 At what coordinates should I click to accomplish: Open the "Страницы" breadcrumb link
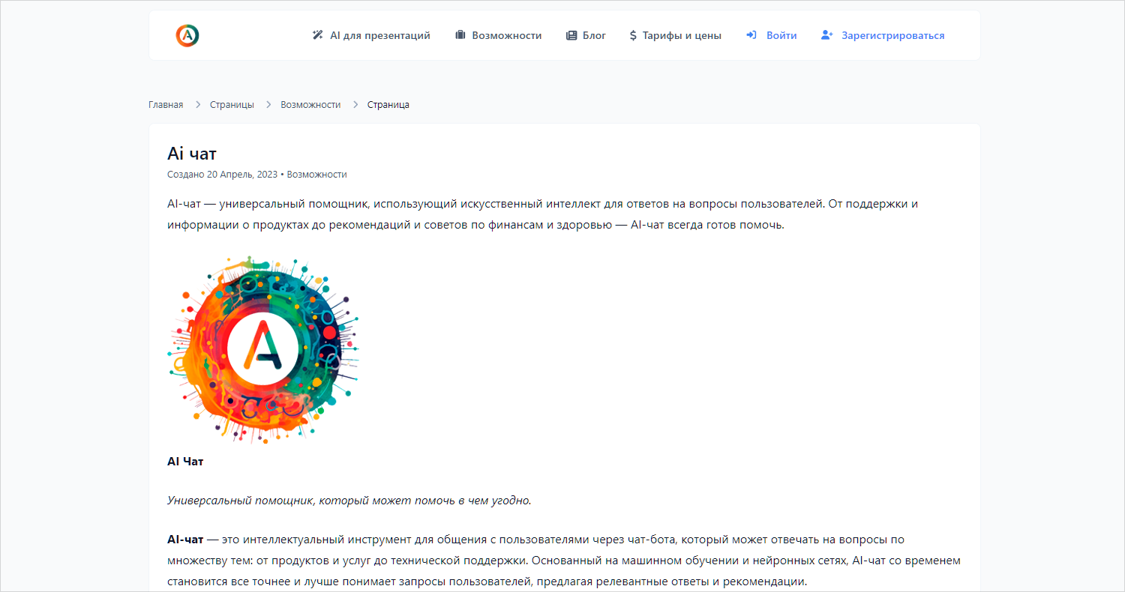(x=232, y=104)
